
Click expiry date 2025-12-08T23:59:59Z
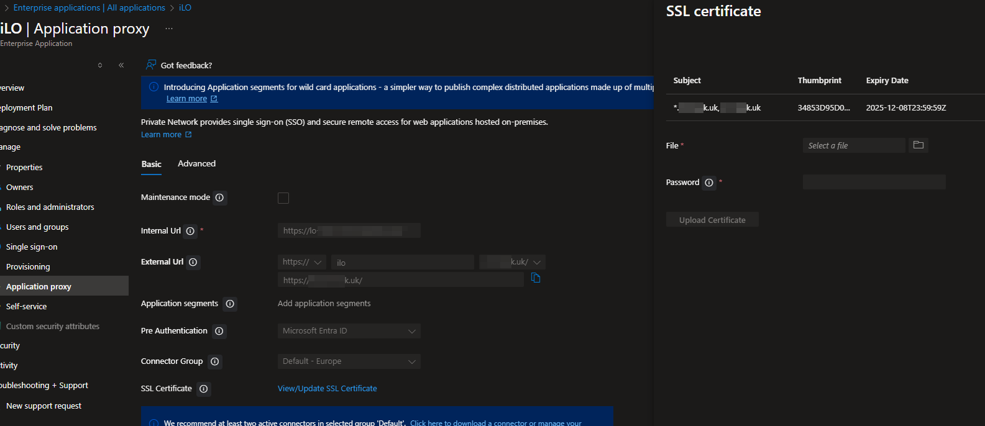pyautogui.click(x=906, y=108)
